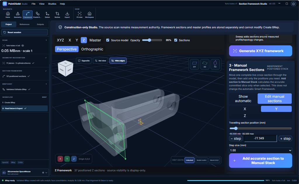Screen dimensions: 299x184
Task: Open the File menu
Action: pos(34,4)
